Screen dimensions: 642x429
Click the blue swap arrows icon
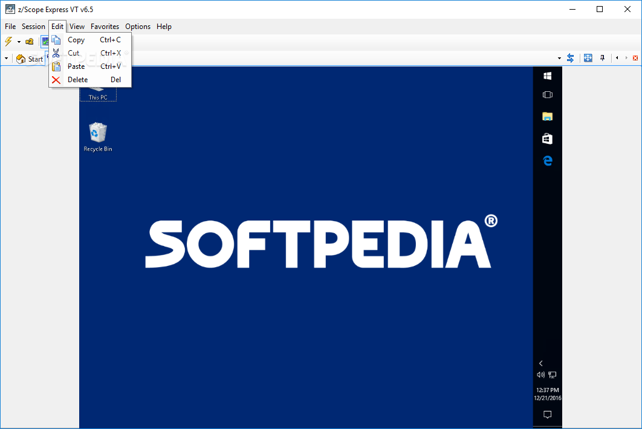click(x=570, y=58)
